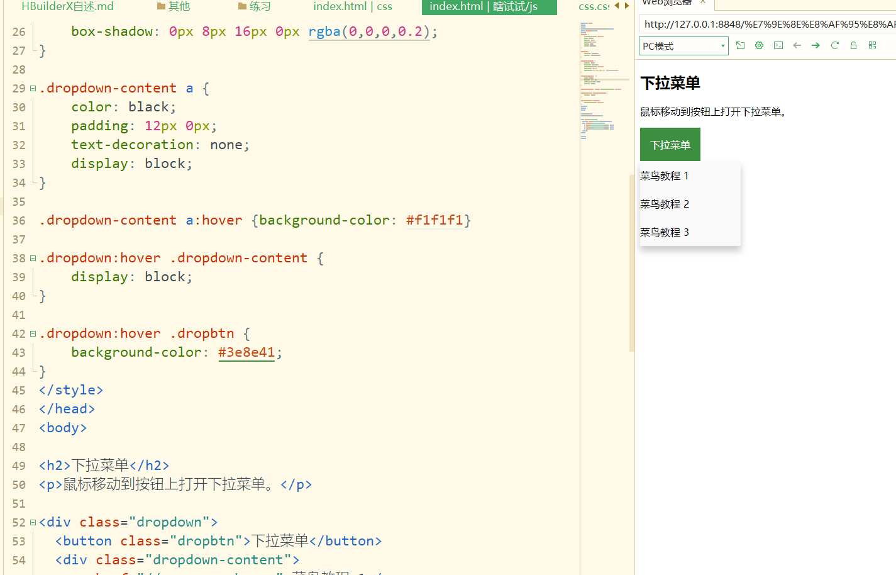The height and width of the screenshot is (575, 896).
Task: Toggle the lock icon in browser toolbar
Action: point(853,45)
